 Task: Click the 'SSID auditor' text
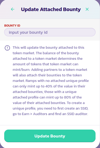click(77, 114)
